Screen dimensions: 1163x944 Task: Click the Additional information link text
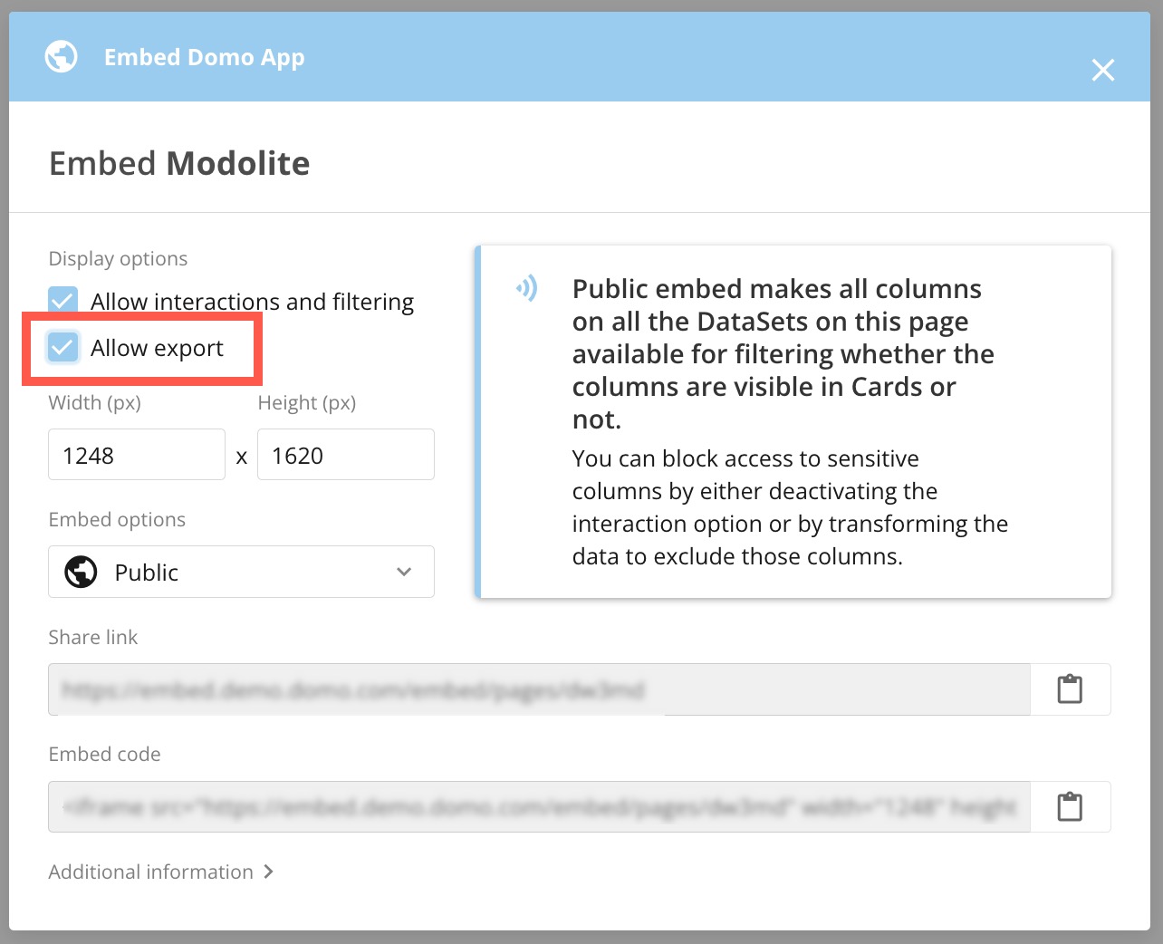150,872
